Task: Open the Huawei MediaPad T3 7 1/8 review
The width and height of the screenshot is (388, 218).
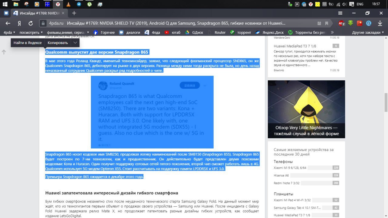Action: coord(295,46)
